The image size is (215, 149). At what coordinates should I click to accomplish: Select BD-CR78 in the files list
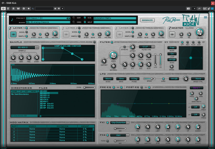pyautogui.click(x=44, y=100)
